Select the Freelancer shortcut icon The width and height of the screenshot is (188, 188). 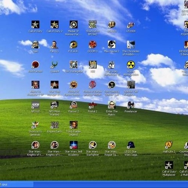click(131, 105)
